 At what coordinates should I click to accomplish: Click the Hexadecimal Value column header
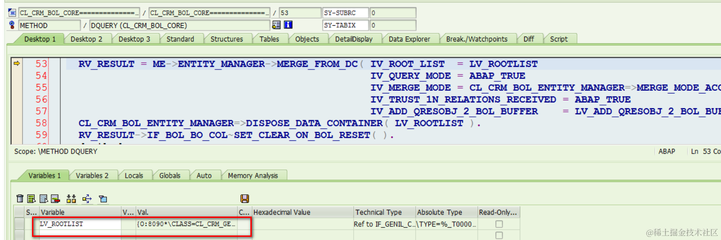tap(302, 212)
